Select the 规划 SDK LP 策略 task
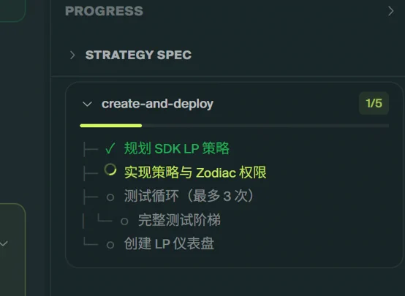 177,148
